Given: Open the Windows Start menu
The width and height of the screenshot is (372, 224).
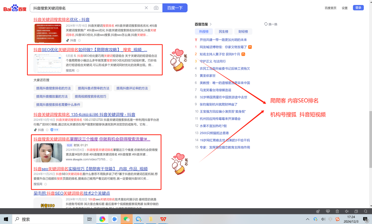Looking at the screenshot, I should coord(6,219).
